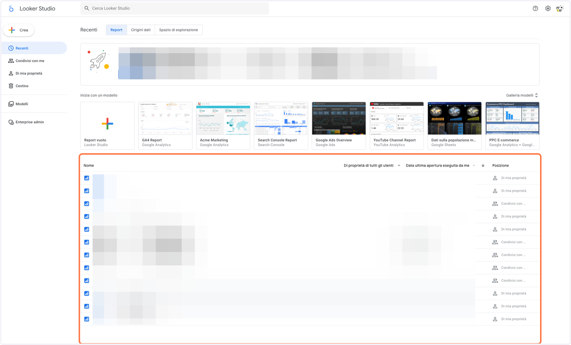The image size is (571, 345).
Task: Focus the Cerca Looker Studio search field
Action: (x=175, y=8)
